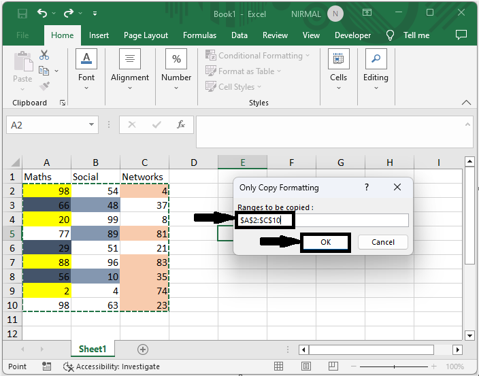
Task: Open the View tab
Action: click(x=311, y=35)
